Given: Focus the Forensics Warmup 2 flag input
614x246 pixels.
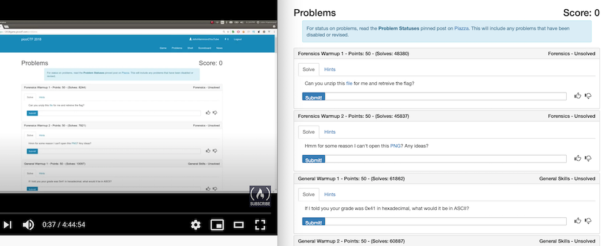Looking at the screenshot, I should pos(446,159).
